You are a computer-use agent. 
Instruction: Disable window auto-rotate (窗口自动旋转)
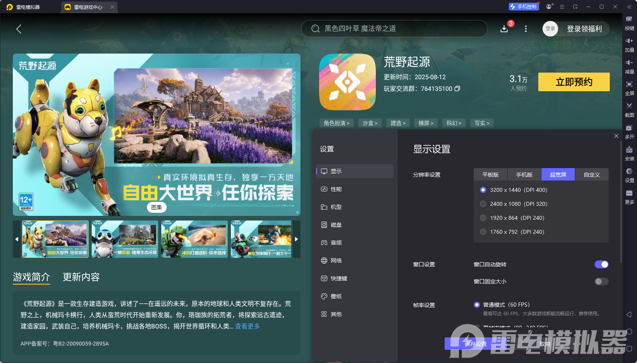(601, 264)
